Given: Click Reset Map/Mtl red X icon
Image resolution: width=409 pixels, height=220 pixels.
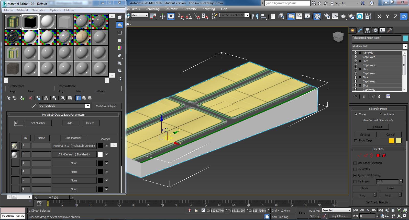Looking at the screenshot, I should tap(30, 98).
